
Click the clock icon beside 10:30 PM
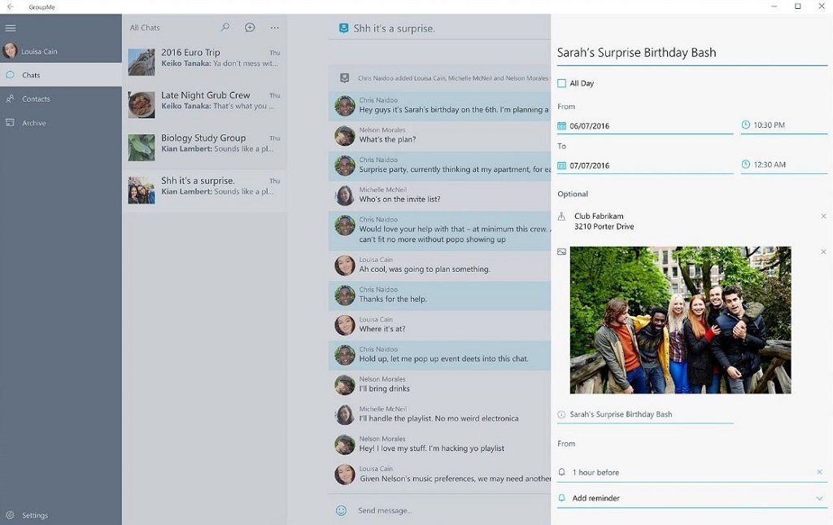pos(745,125)
